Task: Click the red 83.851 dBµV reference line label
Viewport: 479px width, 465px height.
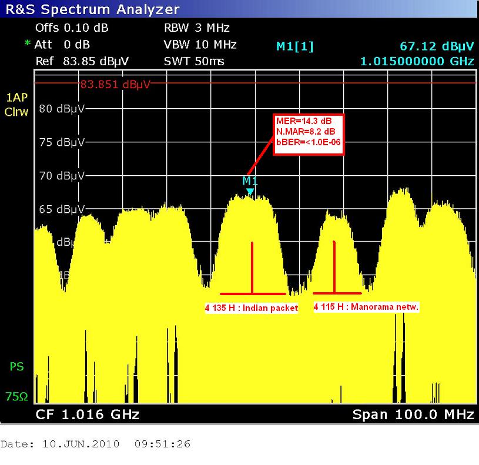Action: (x=115, y=84)
